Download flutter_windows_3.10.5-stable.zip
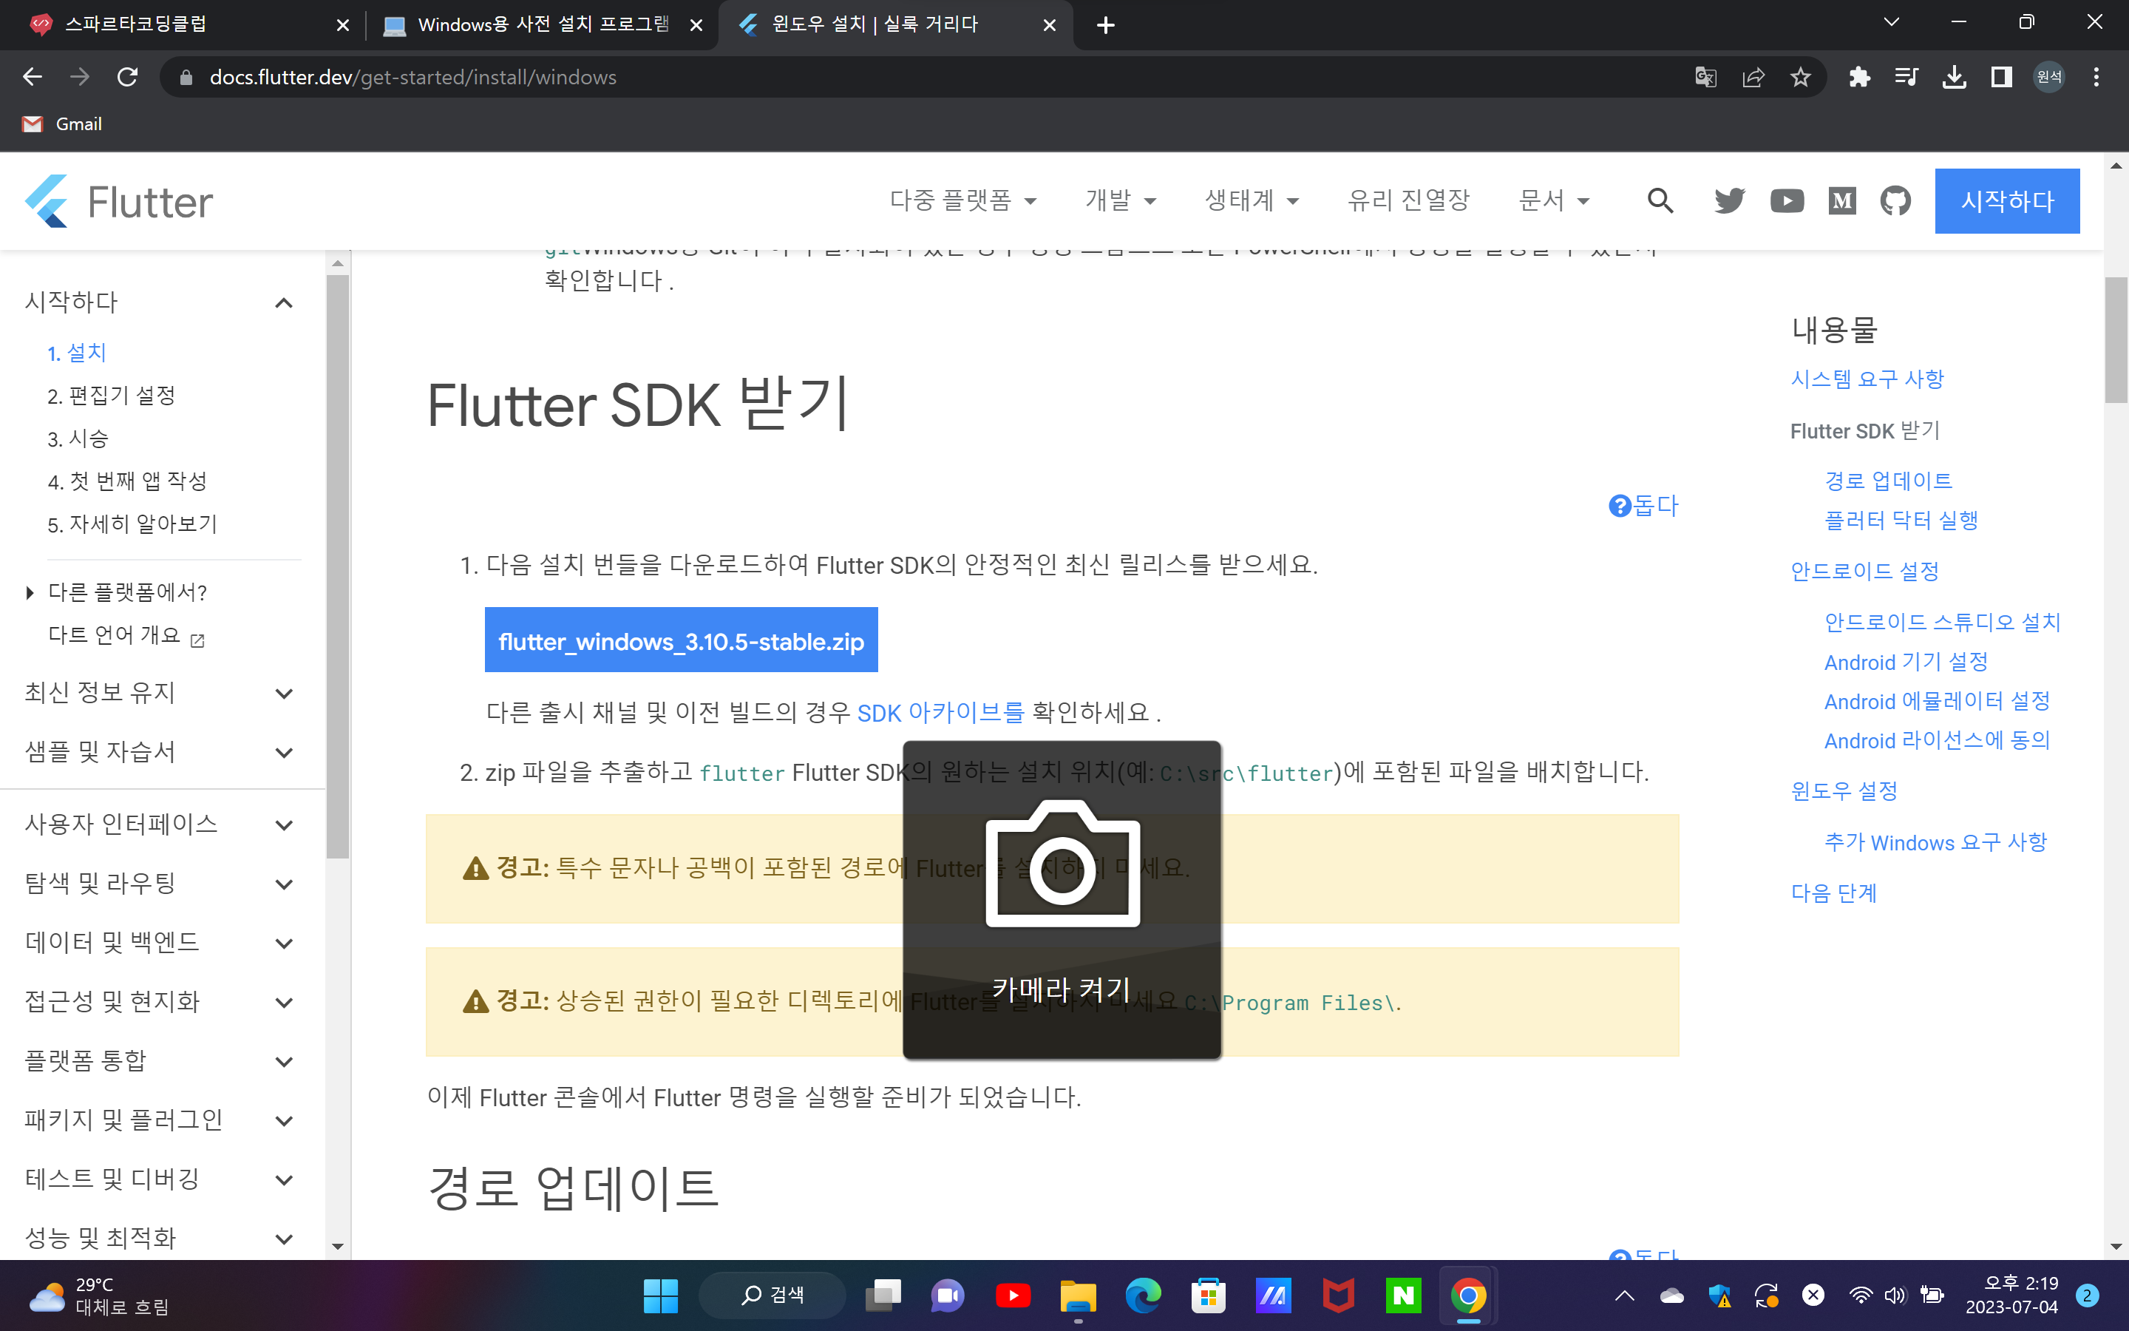 click(681, 640)
